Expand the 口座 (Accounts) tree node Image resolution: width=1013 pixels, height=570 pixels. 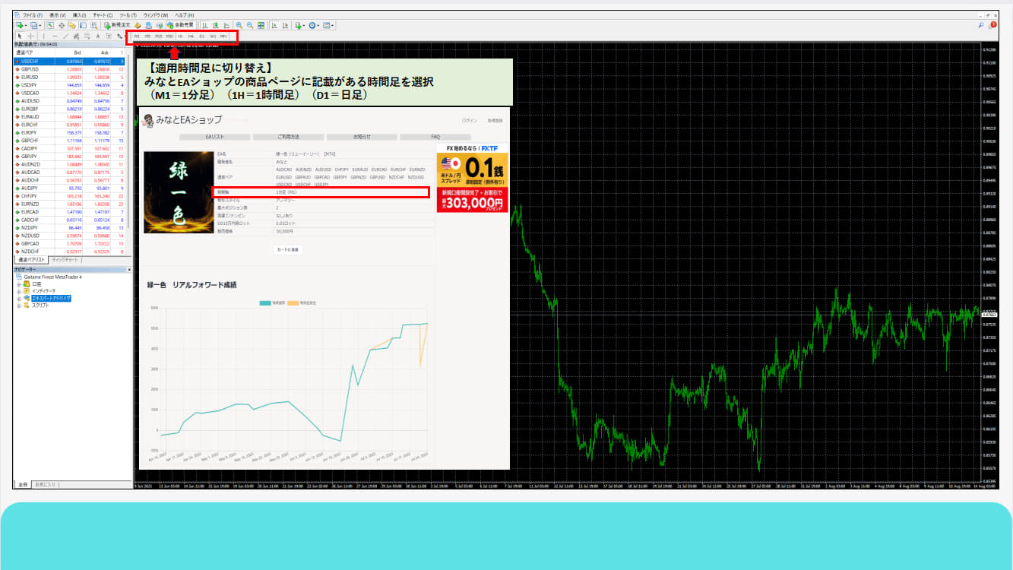coord(18,283)
